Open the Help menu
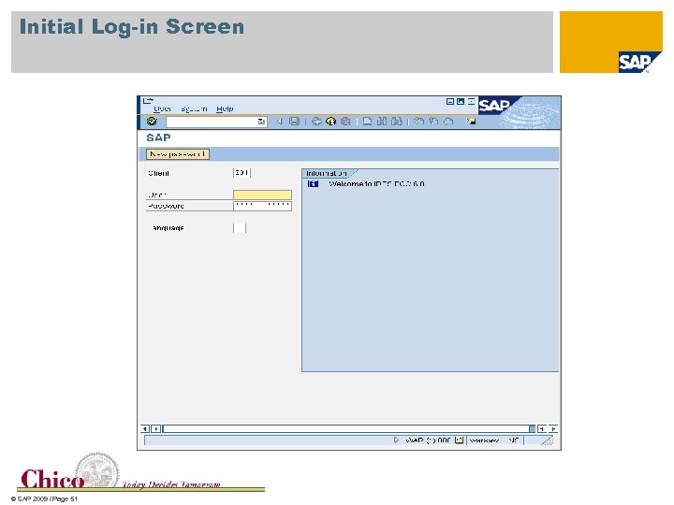The height and width of the screenshot is (505, 674). coord(225,109)
